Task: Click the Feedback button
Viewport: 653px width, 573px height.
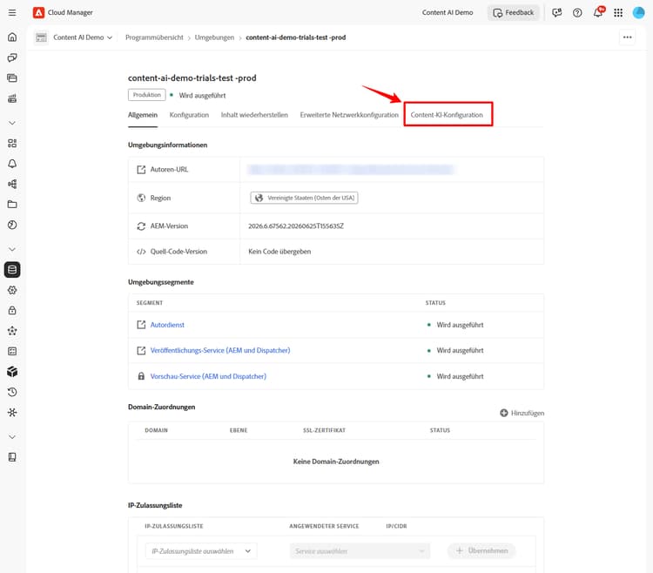Action: [x=513, y=12]
